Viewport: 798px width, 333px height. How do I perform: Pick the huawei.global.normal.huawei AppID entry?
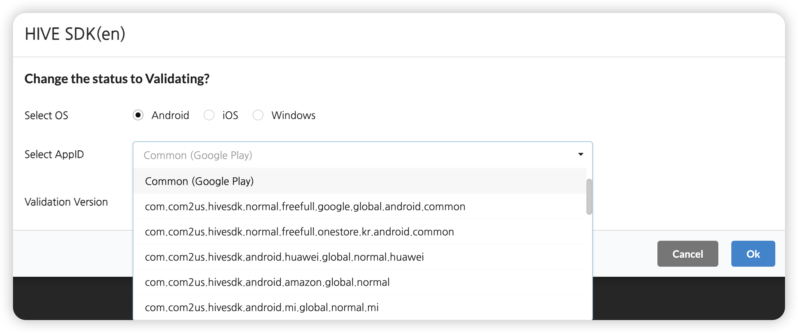(284, 257)
